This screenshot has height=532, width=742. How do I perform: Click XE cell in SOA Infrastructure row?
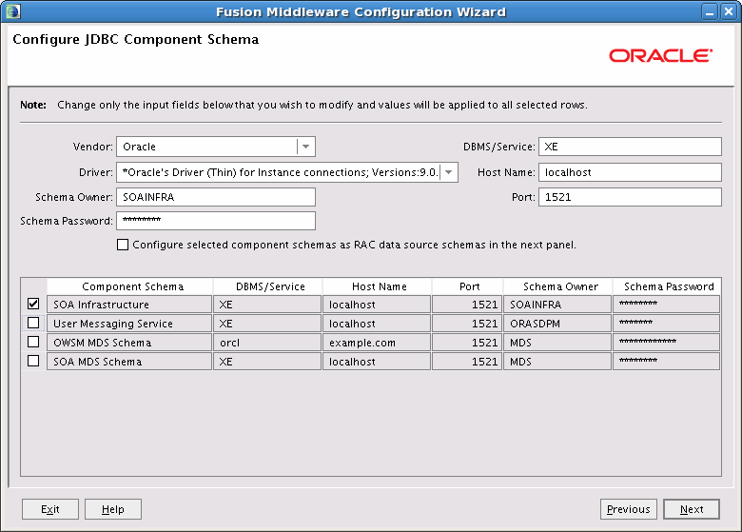click(267, 305)
